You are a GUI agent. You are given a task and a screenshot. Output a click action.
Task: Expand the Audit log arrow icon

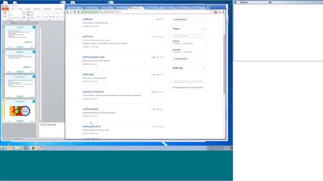[203, 68]
